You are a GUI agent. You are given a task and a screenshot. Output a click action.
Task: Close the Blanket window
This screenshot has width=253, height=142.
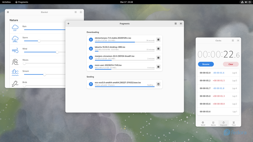(81, 12)
